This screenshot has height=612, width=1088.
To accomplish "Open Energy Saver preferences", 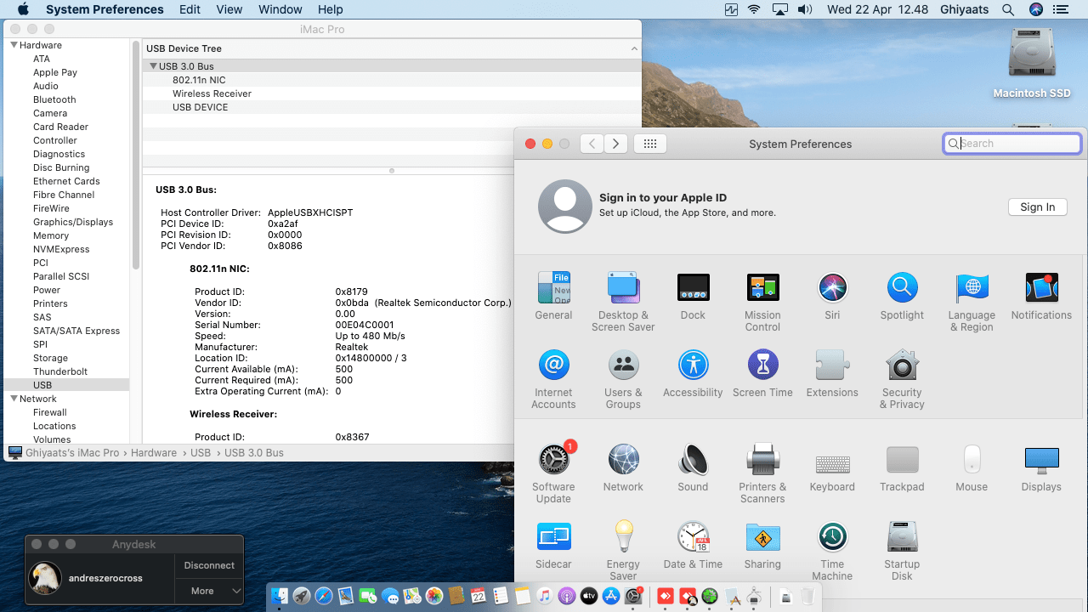I will [x=623, y=538].
